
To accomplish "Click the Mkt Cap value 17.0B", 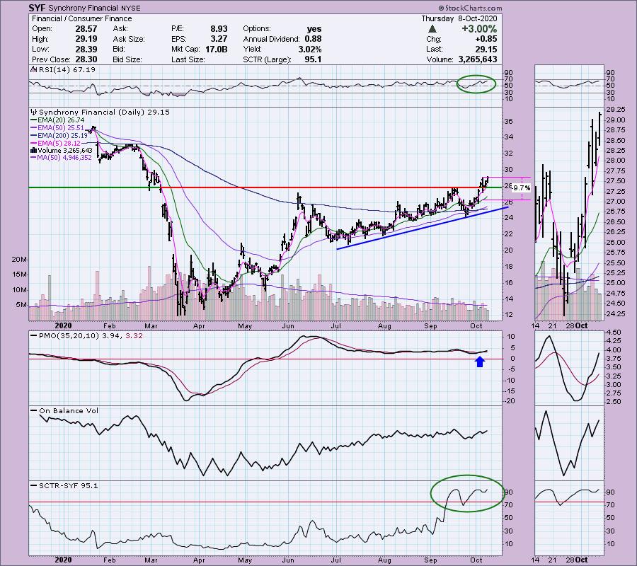I will point(216,49).
